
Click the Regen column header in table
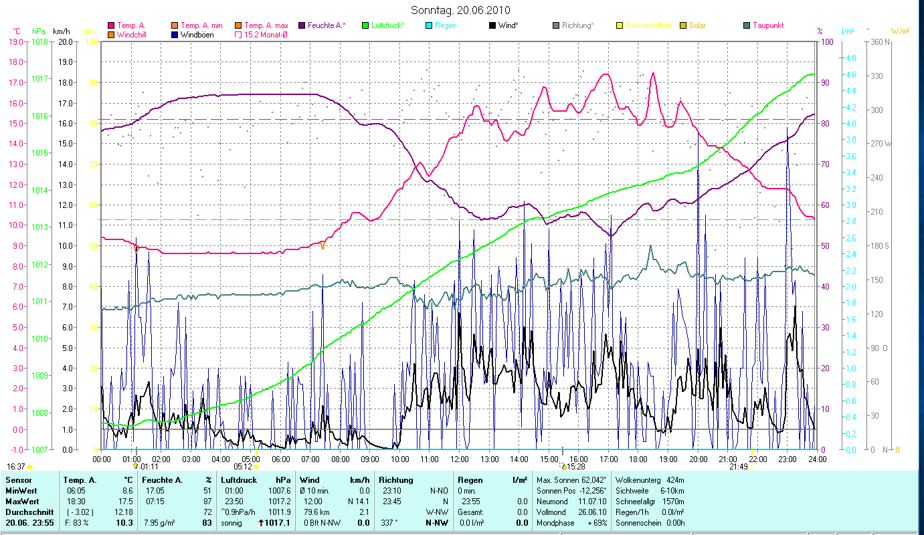[468, 480]
